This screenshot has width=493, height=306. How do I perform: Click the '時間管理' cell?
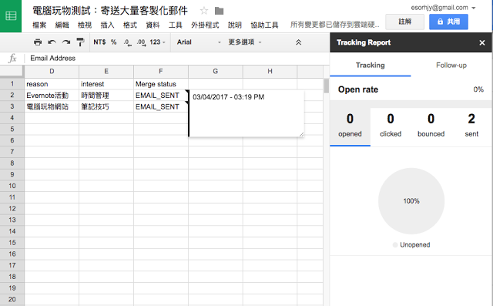[x=106, y=96]
